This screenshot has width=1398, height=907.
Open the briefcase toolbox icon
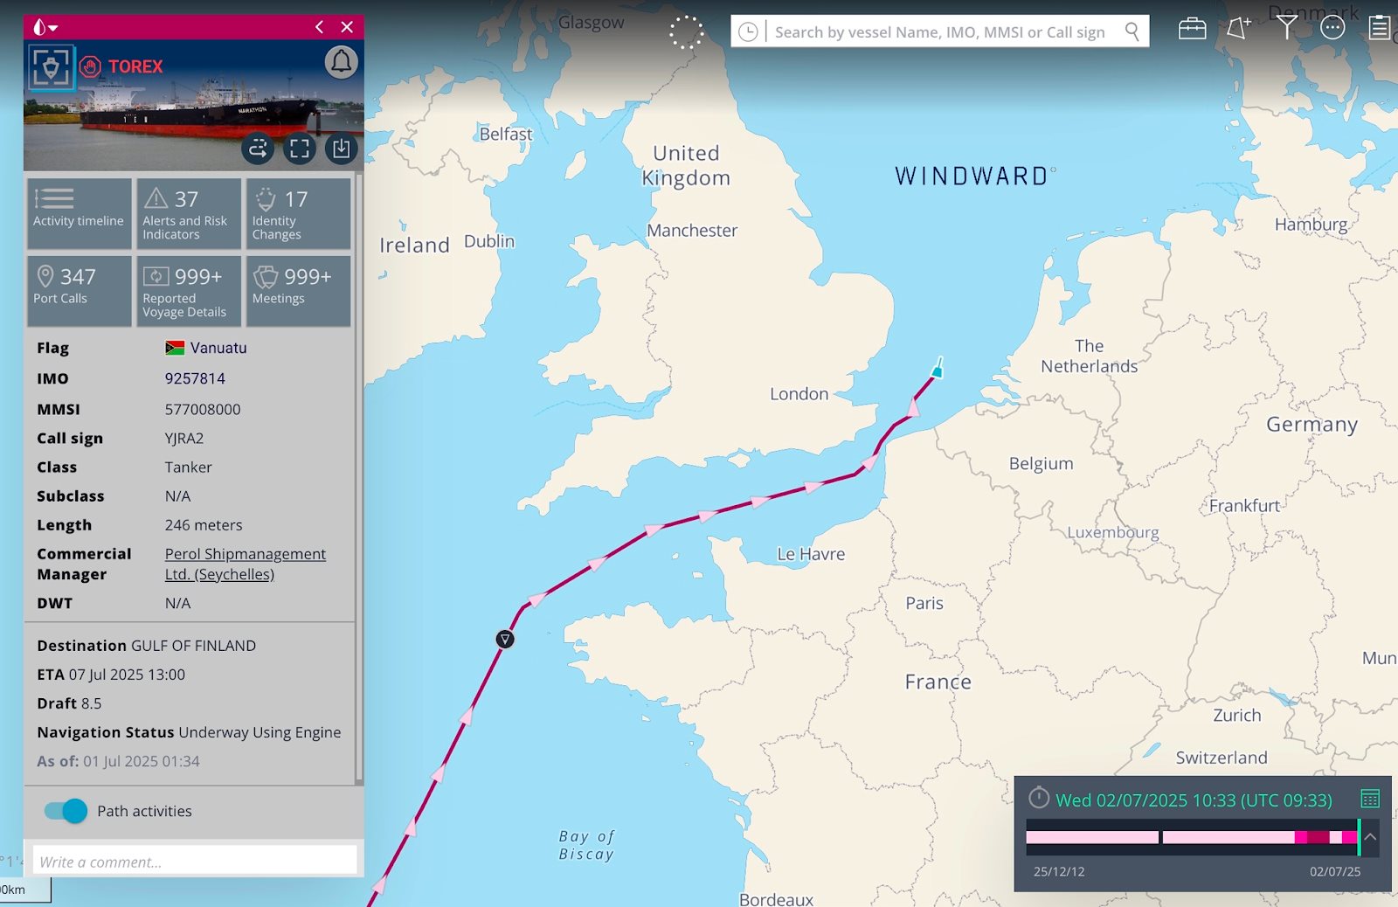pyautogui.click(x=1192, y=30)
